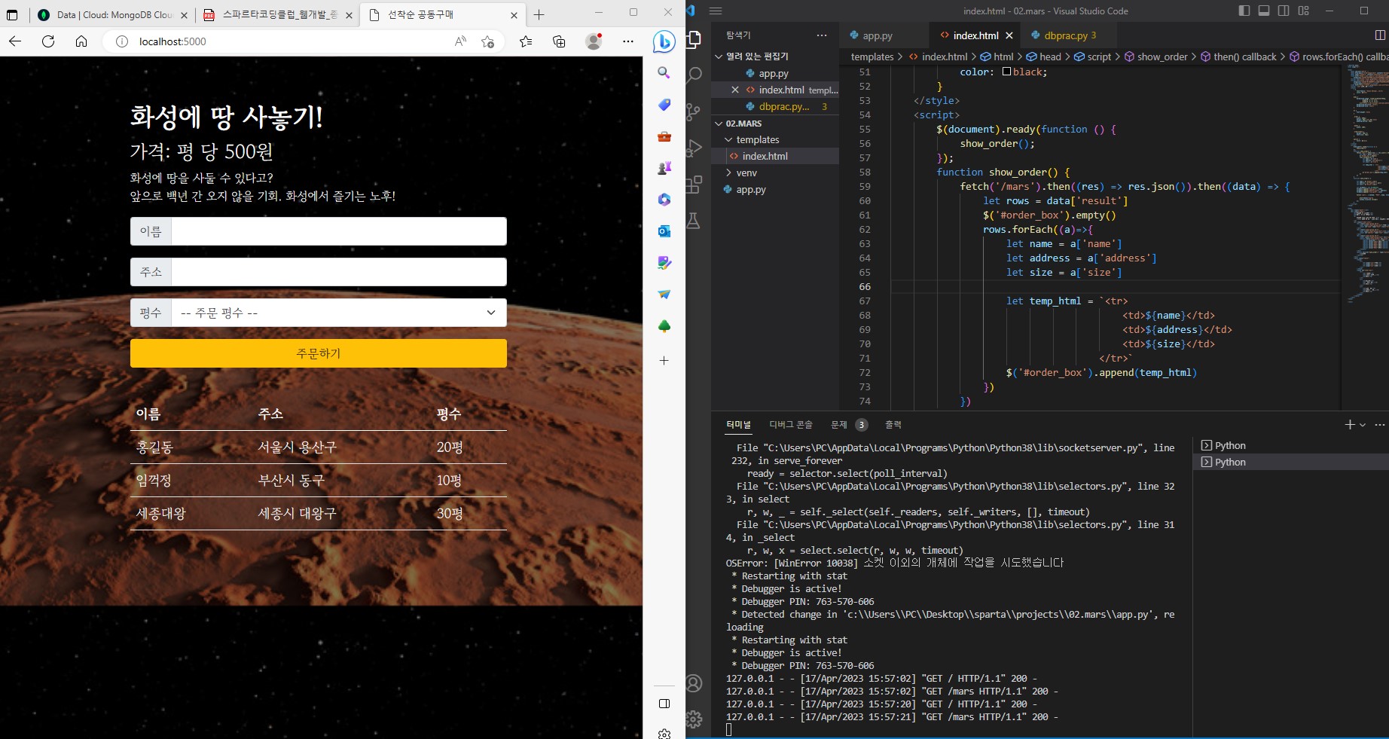Screen dimensions: 1389x739
Task: Open terminal panel more actions ellipsis
Action: [1379, 425]
